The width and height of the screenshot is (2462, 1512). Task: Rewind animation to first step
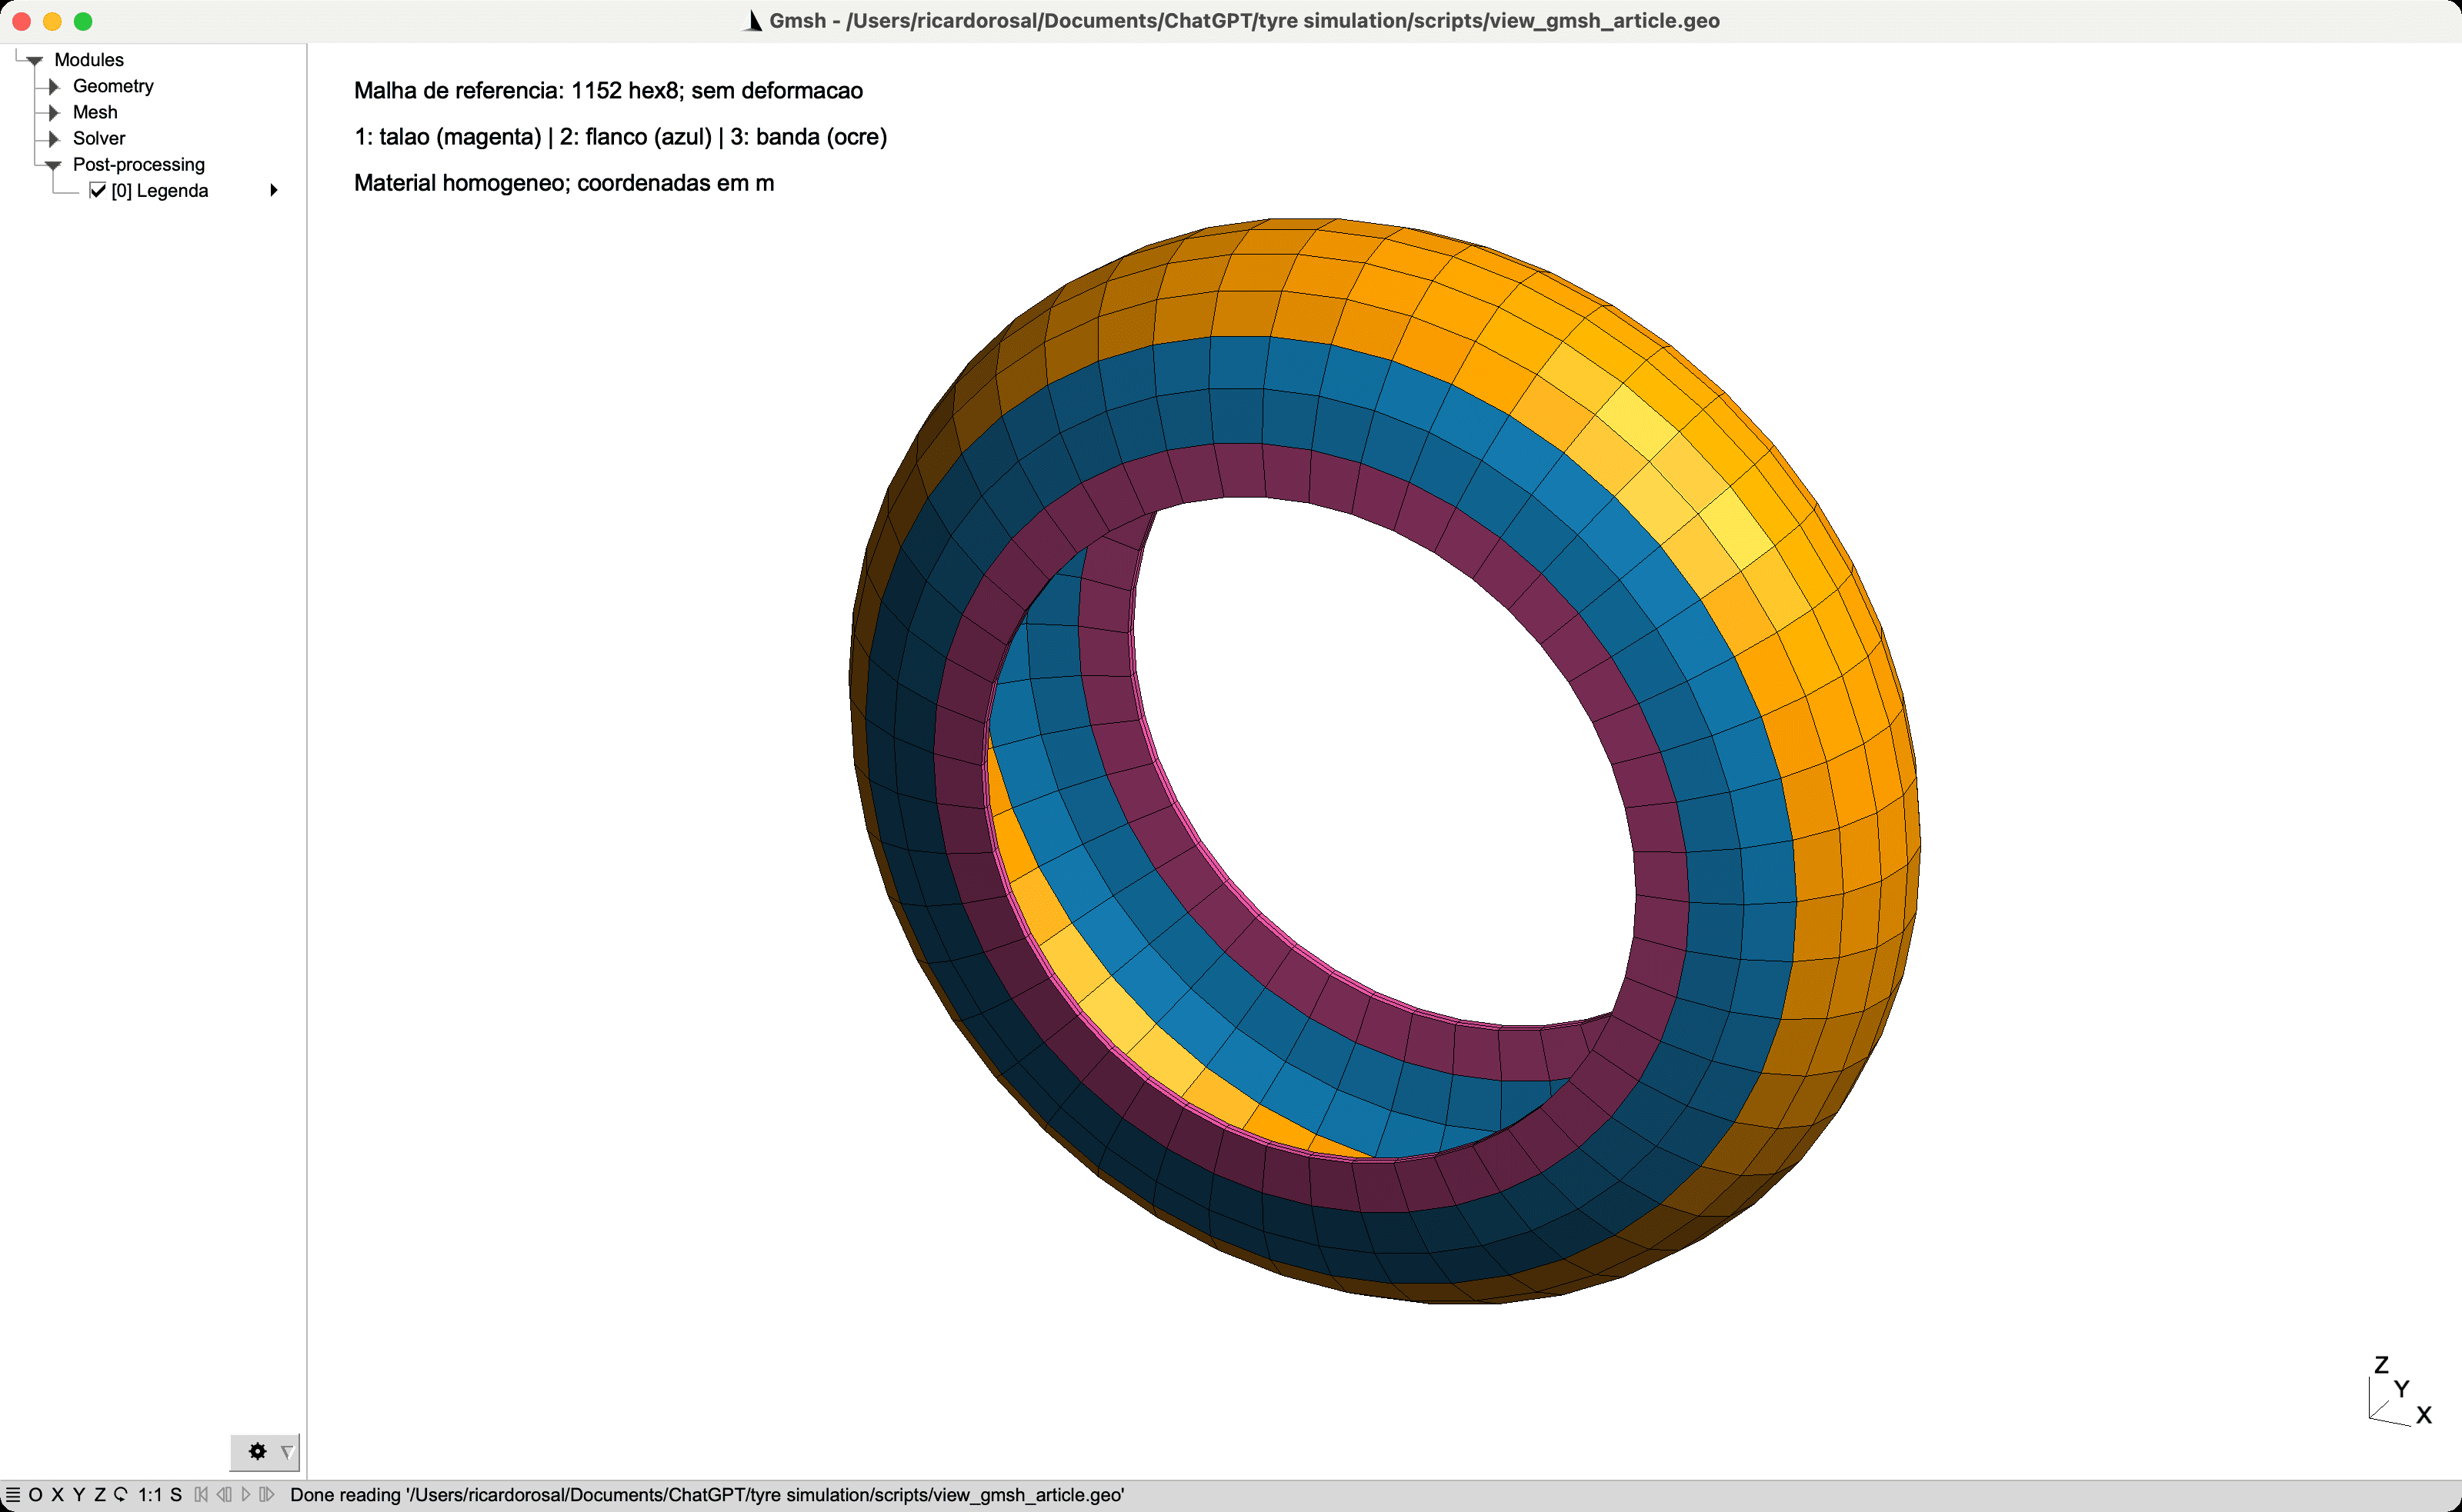tap(201, 1494)
